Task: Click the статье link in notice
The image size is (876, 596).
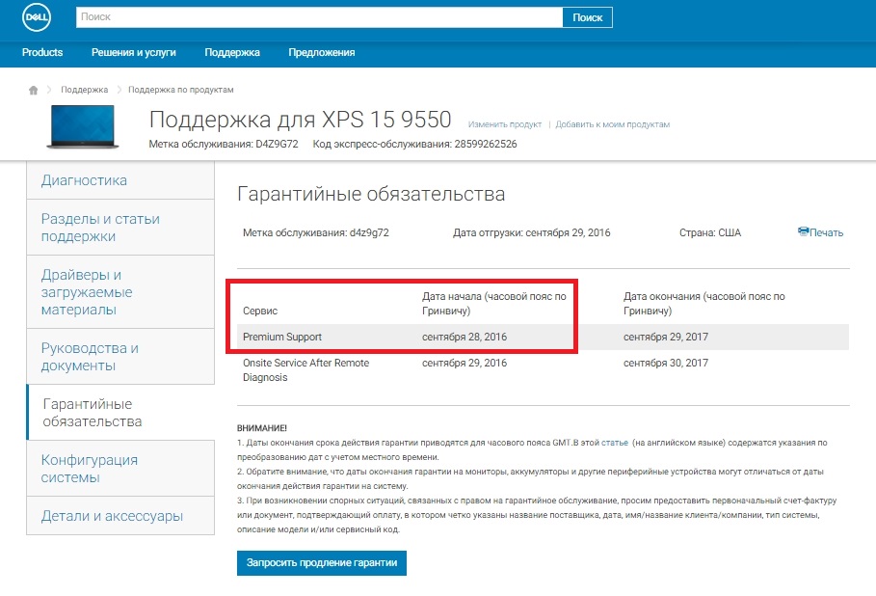Action: 615,443
